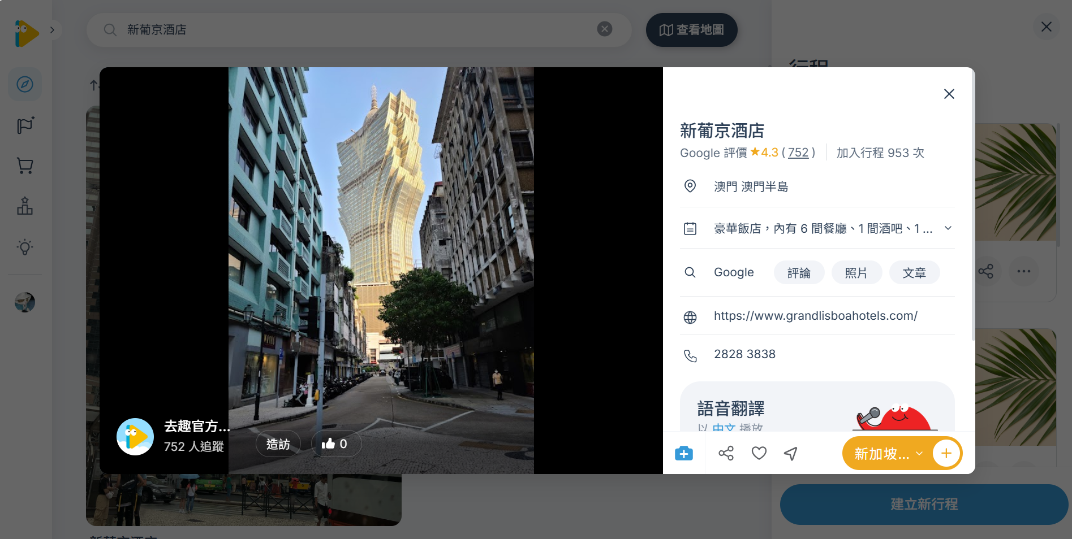Open the 新加坡... itinerary dropdown
1072x539 pixels.
click(x=888, y=454)
